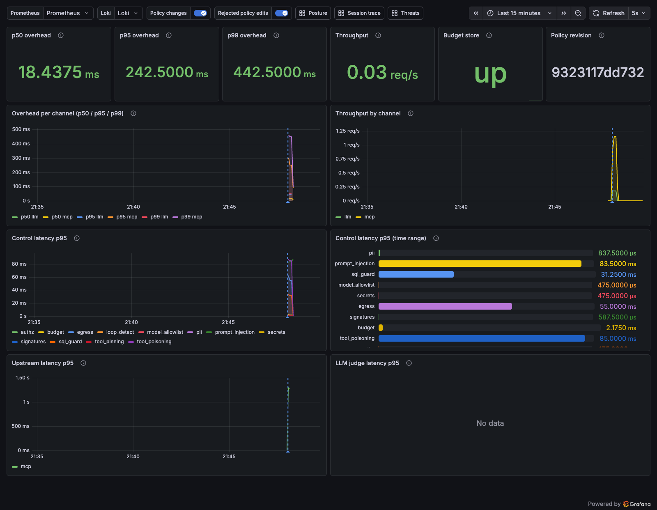The image size is (657, 510).
Task: Click the blue tool_poisoning latency bar
Action: [x=482, y=338]
